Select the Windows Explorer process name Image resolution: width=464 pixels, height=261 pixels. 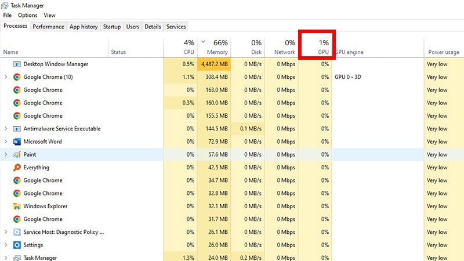coord(45,206)
